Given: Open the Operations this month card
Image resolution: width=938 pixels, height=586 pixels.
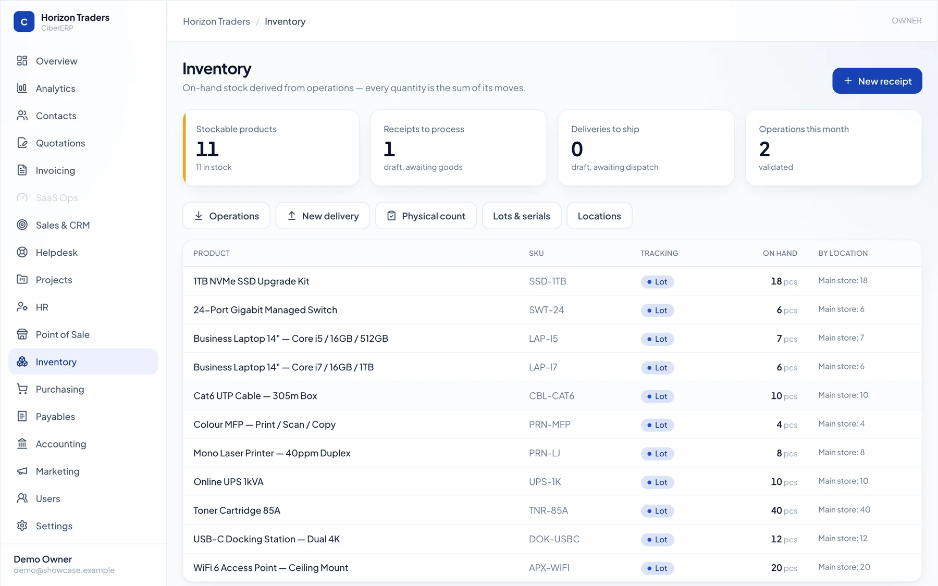Looking at the screenshot, I should pos(834,147).
